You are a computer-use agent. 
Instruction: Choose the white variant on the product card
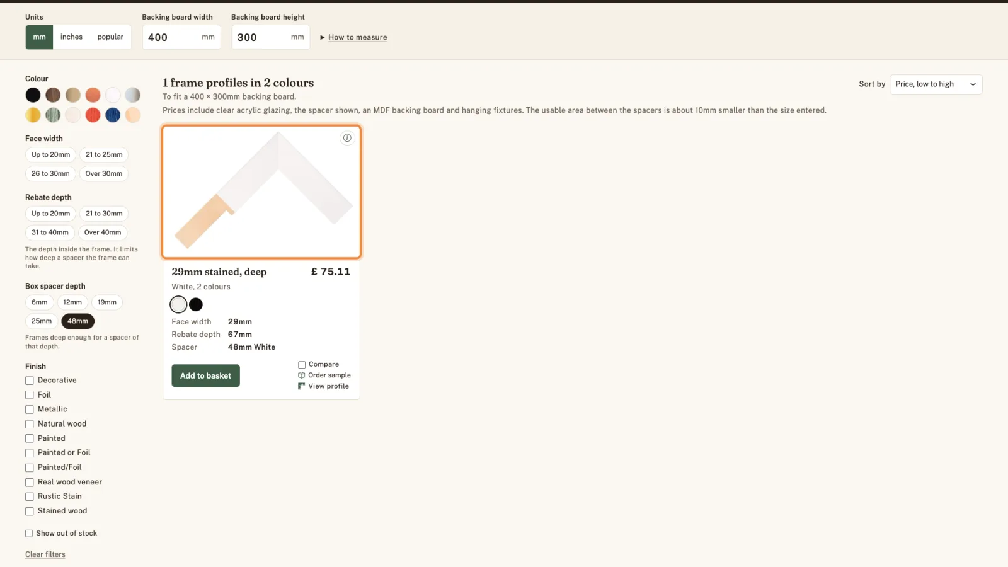pos(179,305)
